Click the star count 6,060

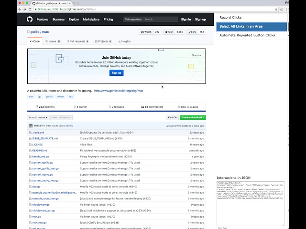[180, 32]
